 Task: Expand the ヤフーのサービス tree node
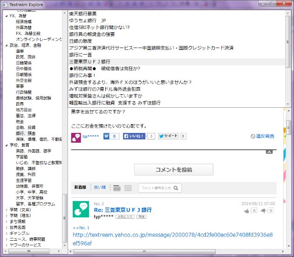click(x=7, y=245)
